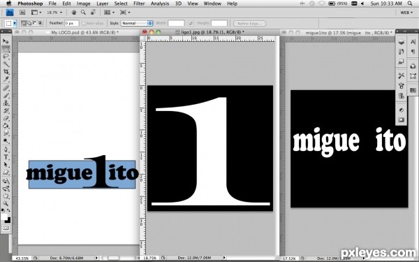
Task: Select the Rectangular Marquee tool in toolbox
Action: 6,49
